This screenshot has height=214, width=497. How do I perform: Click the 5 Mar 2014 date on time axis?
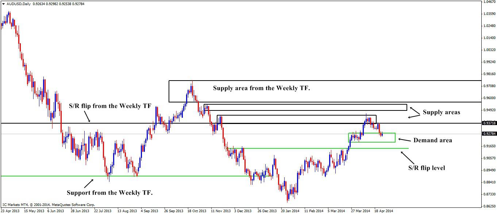[336, 211]
